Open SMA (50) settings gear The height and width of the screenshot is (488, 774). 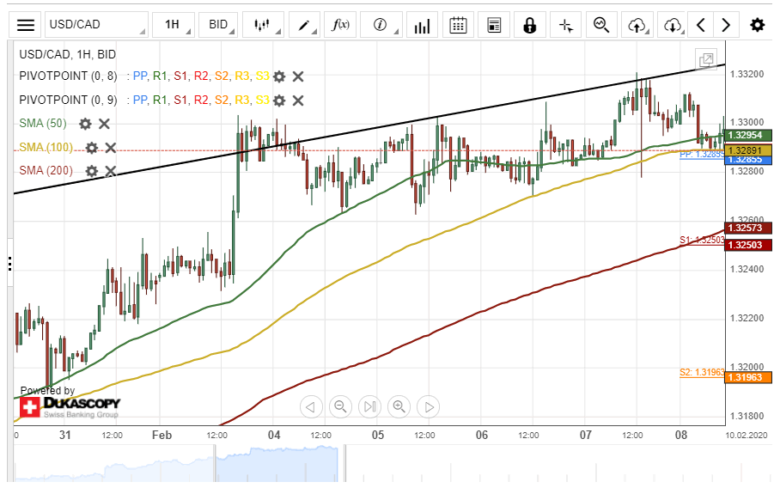(85, 124)
